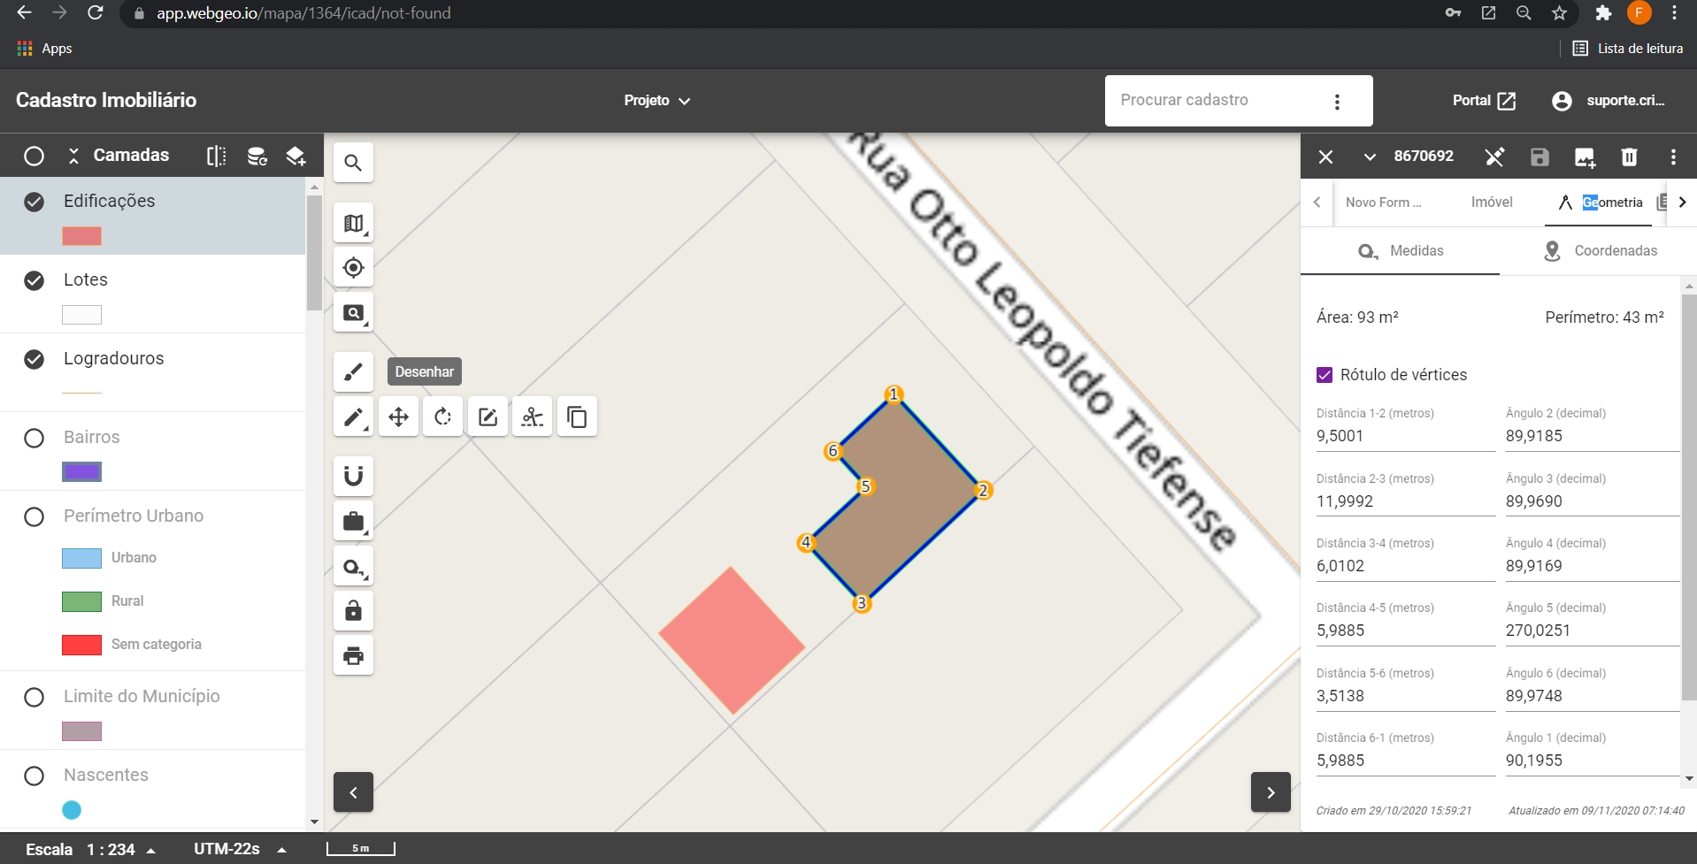Click the magnet snap tool icon

(x=353, y=477)
